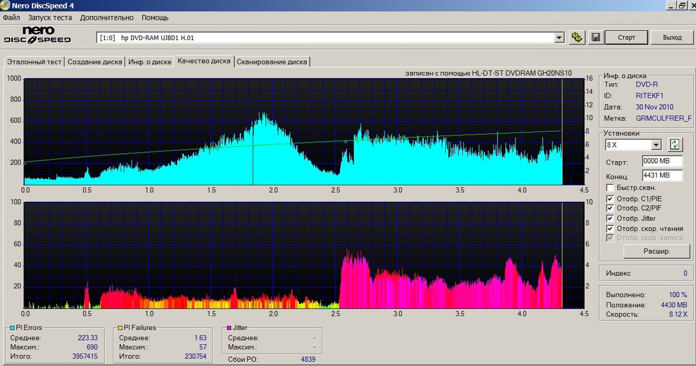696x366 pixels.
Task: Click the Выполнено value 100 %
Action: click(678, 295)
